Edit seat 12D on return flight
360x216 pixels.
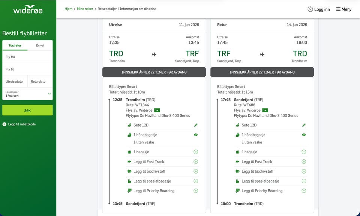click(304, 125)
